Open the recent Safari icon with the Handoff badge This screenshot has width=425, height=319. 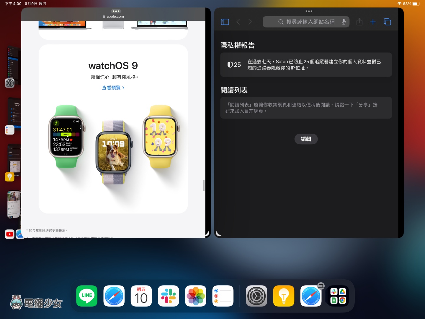tap(311, 296)
